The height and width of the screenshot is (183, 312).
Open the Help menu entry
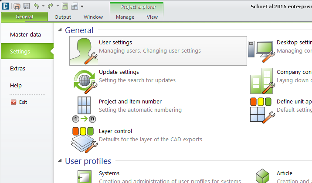point(16,86)
